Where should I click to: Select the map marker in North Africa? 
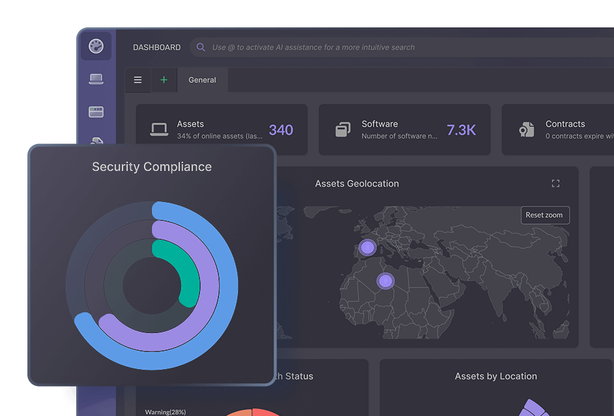(386, 281)
